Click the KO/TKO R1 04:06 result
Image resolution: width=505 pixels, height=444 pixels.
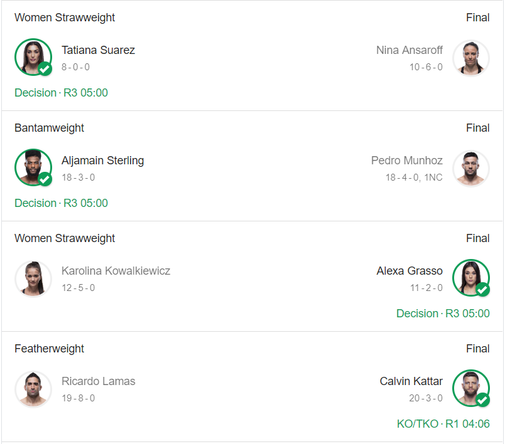(x=443, y=424)
